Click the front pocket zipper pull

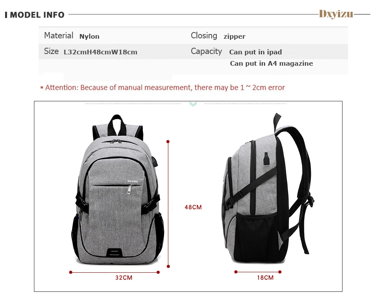click(129, 190)
